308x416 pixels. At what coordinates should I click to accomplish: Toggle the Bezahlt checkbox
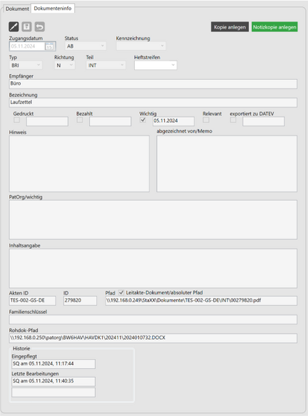(79, 120)
